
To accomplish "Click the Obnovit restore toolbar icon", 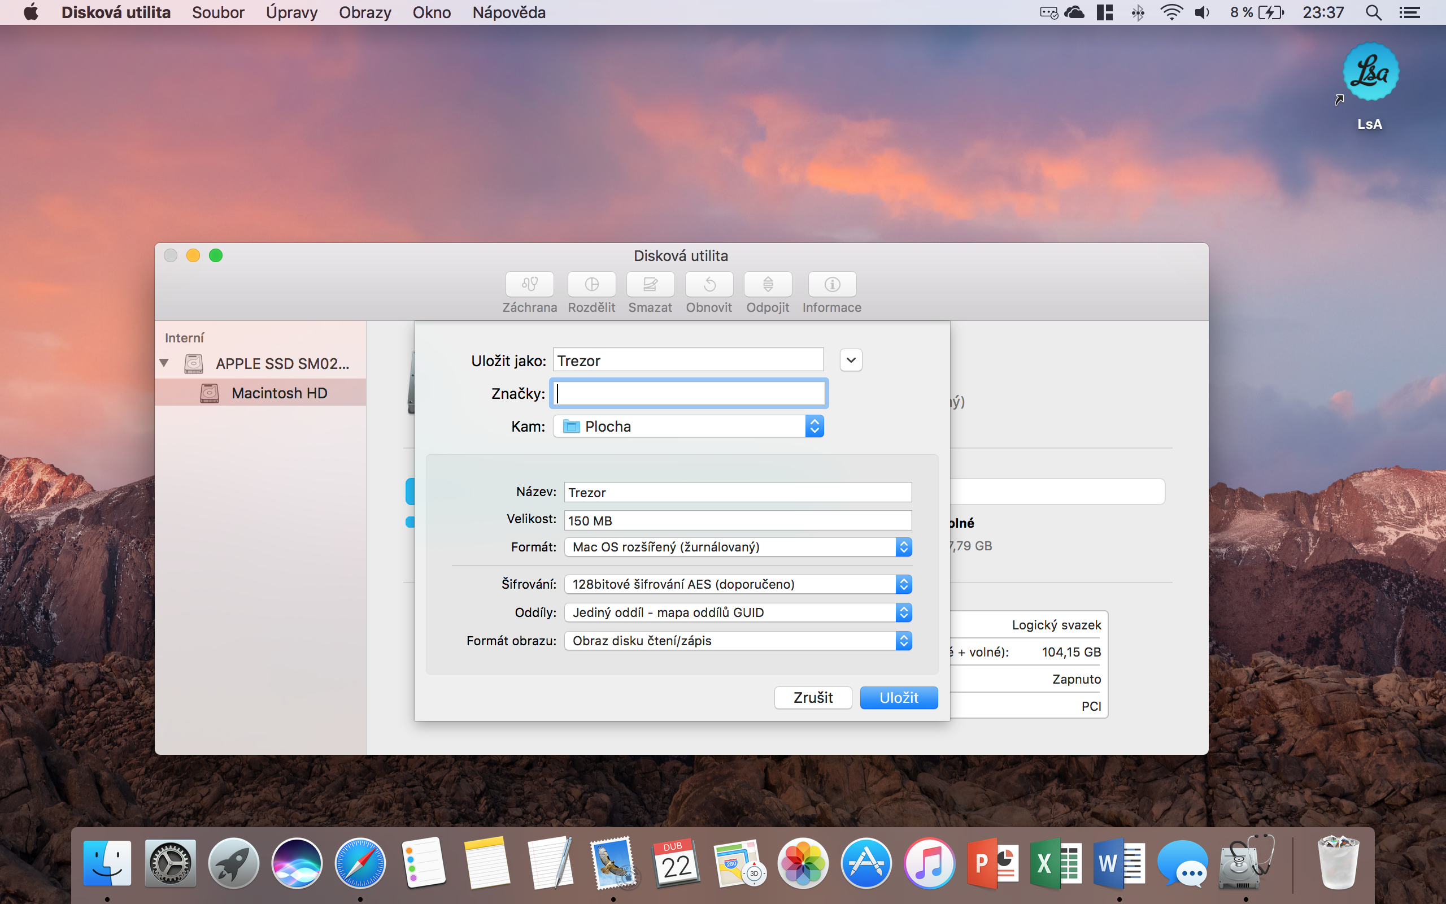I will click(x=709, y=285).
